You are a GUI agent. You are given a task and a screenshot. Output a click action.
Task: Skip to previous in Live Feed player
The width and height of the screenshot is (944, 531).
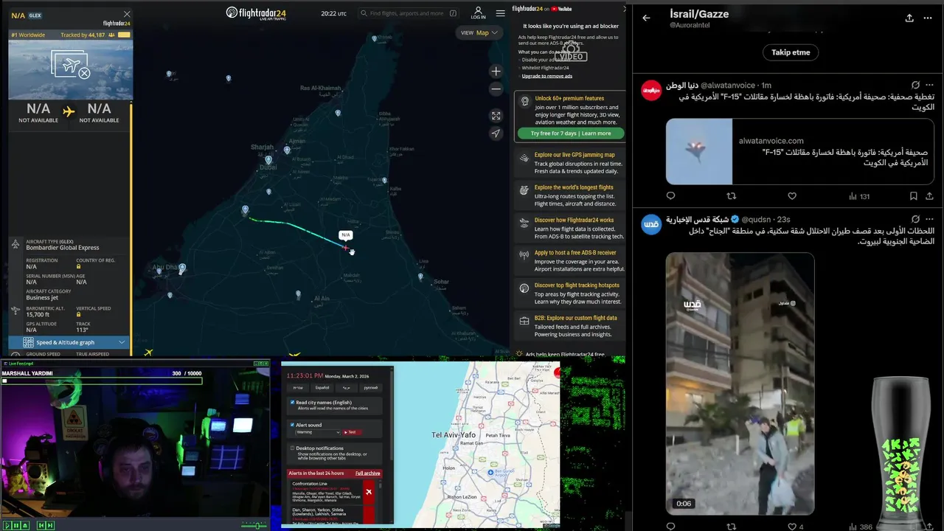coord(41,525)
